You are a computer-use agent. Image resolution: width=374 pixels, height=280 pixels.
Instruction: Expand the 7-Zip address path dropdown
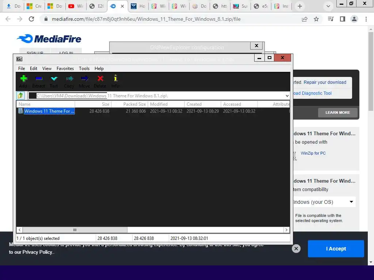pyautogui.click(x=287, y=96)
